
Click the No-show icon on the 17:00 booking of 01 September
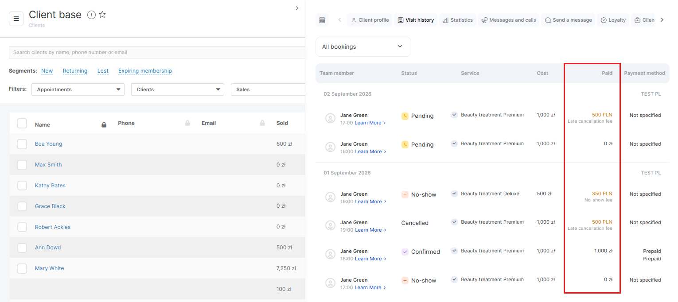[x=405, y=281]
